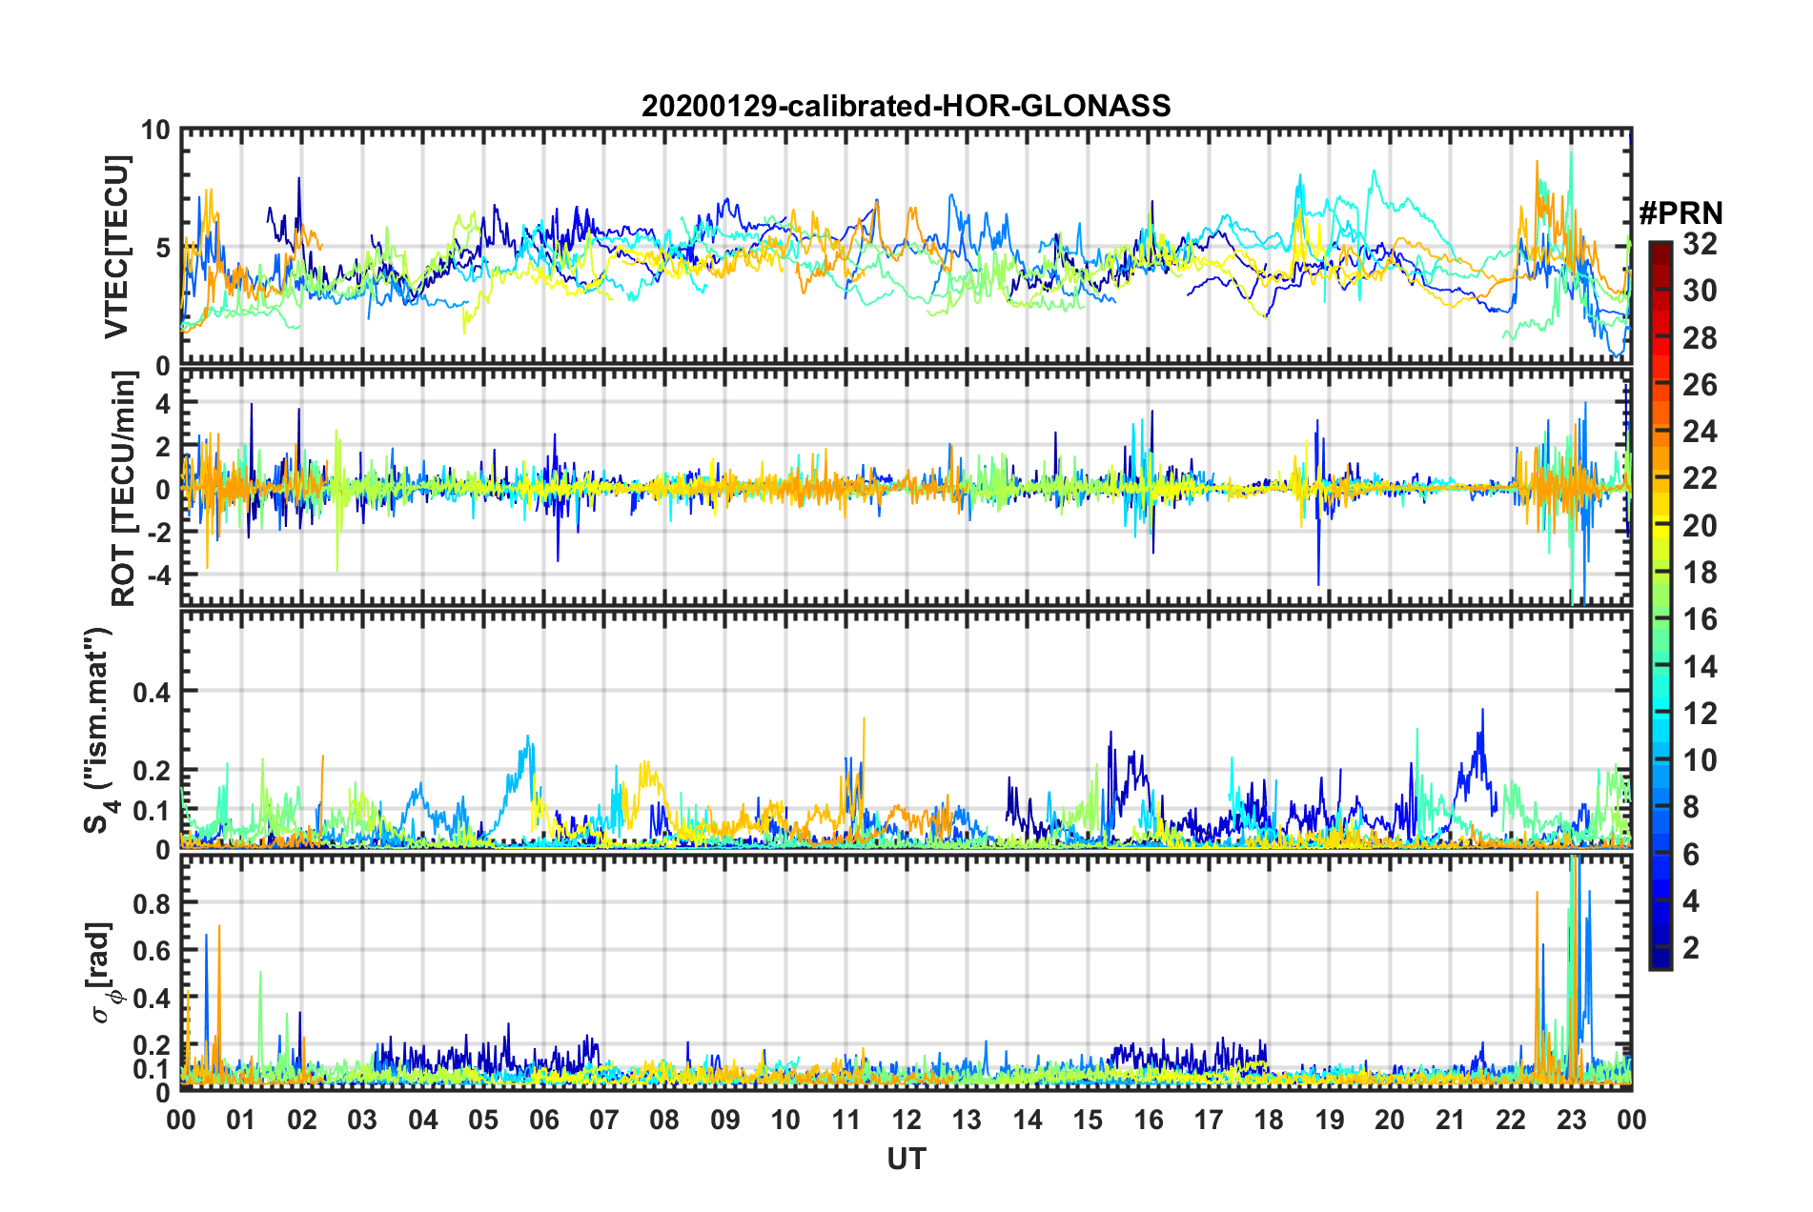This screenshot has width=1813, height=1212.
Task: Click the x-axis tick label 03
Action: 362,1120
